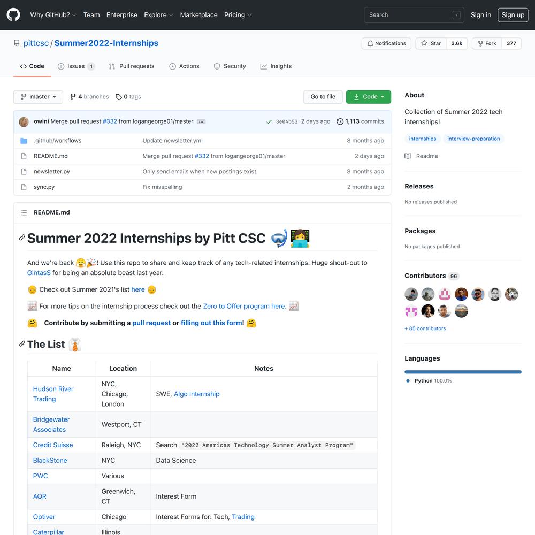Click the Notifications button
This screenshot has height=535, width=535.
coord(386,43)
